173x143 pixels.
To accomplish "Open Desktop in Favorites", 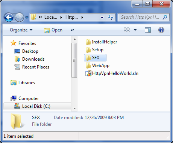I will [x=30, y=51].
